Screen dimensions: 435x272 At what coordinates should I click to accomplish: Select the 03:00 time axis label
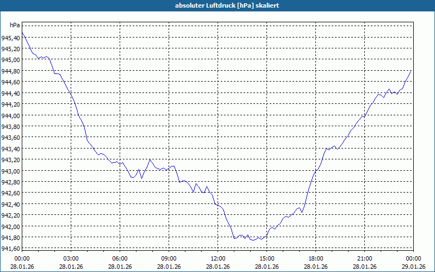pyautogui.click(x=71, y=259)
